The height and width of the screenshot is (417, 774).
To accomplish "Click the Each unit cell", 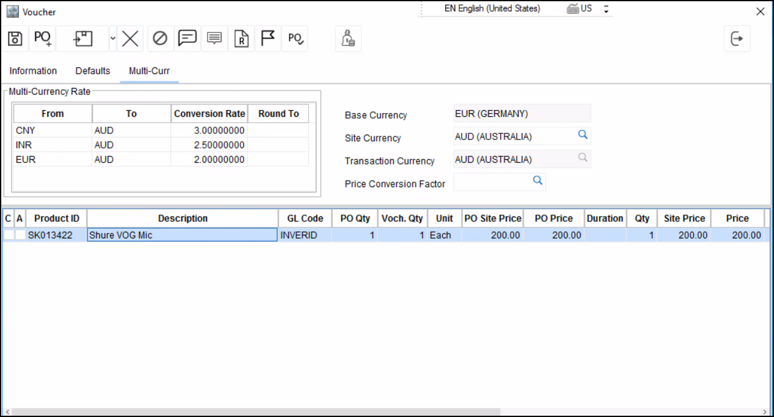I will (445, 235).
